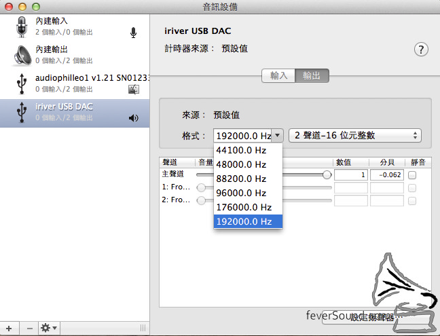Switch to the 輸出 (Output) tab
The width and height of the screenshot is (440, 336).
[x=312, y=75]
